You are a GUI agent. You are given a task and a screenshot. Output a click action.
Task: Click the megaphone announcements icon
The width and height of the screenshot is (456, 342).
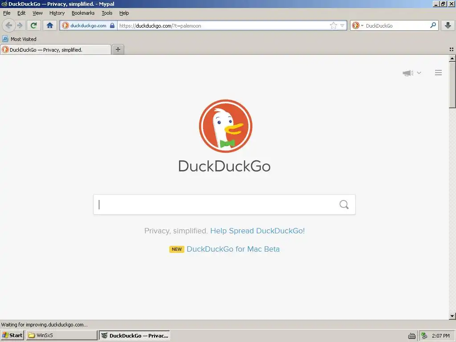[x=408, y=73]
